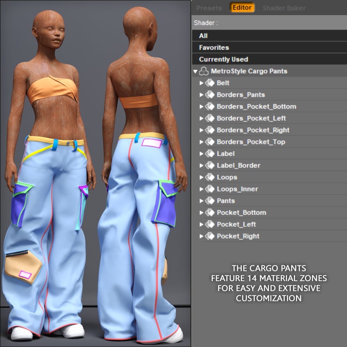Expand the Label material zone arrow
Screen dimensions: 347x347
201,154
